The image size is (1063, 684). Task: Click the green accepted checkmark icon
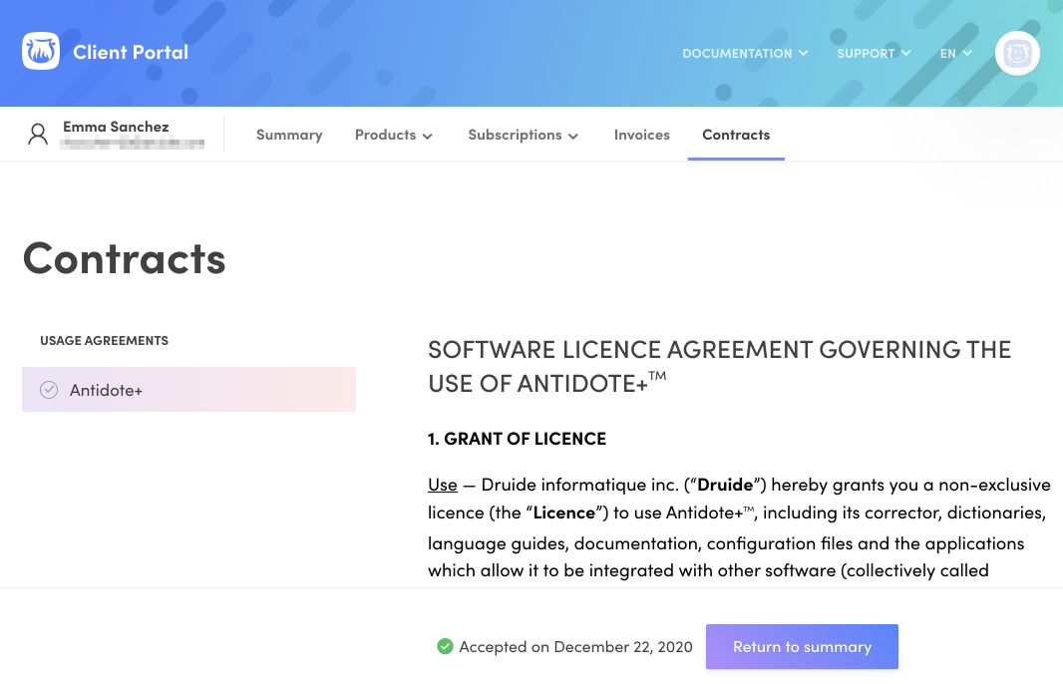click(445, 646)
